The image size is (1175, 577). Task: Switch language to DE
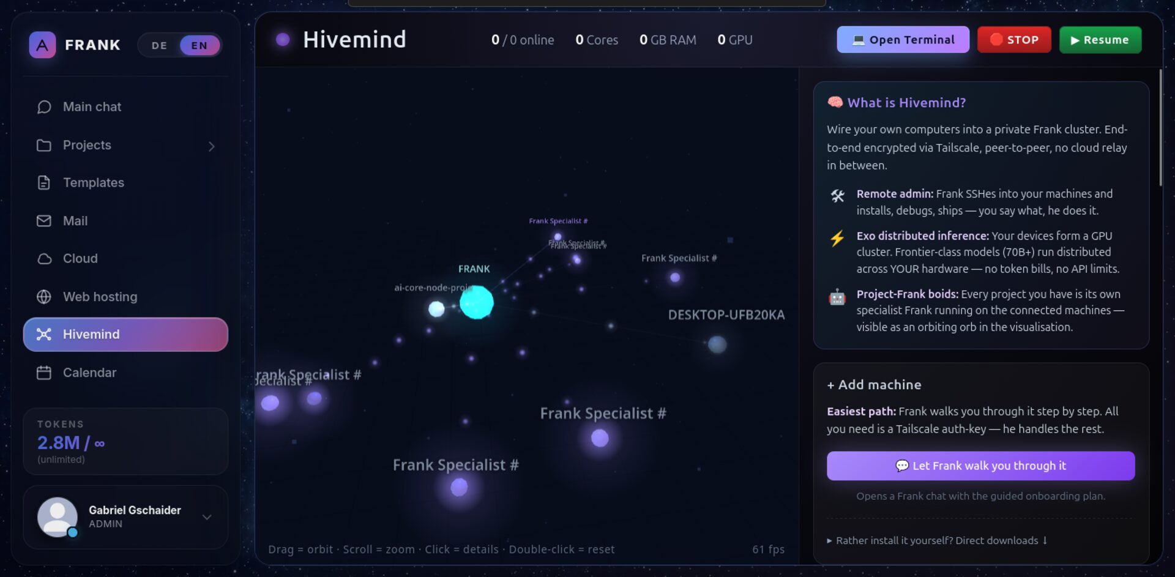(159, 45)
